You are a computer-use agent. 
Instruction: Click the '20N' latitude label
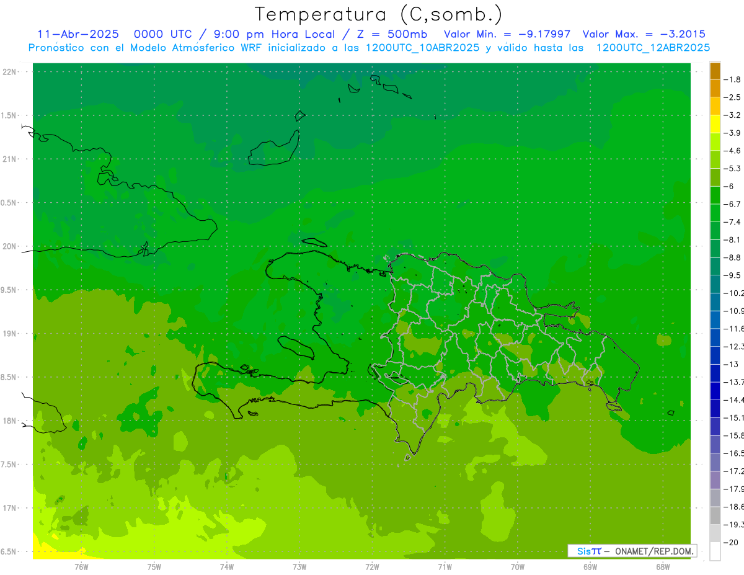point(10,246)
